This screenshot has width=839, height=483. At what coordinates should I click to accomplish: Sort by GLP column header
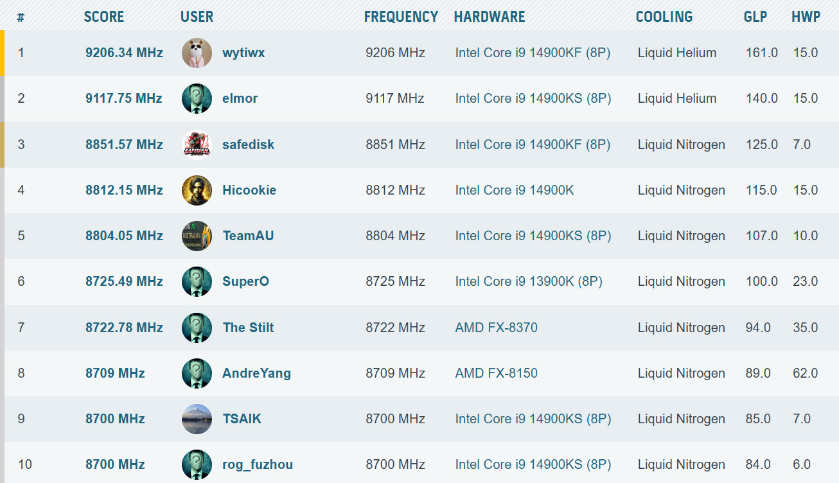click(755, 17)
